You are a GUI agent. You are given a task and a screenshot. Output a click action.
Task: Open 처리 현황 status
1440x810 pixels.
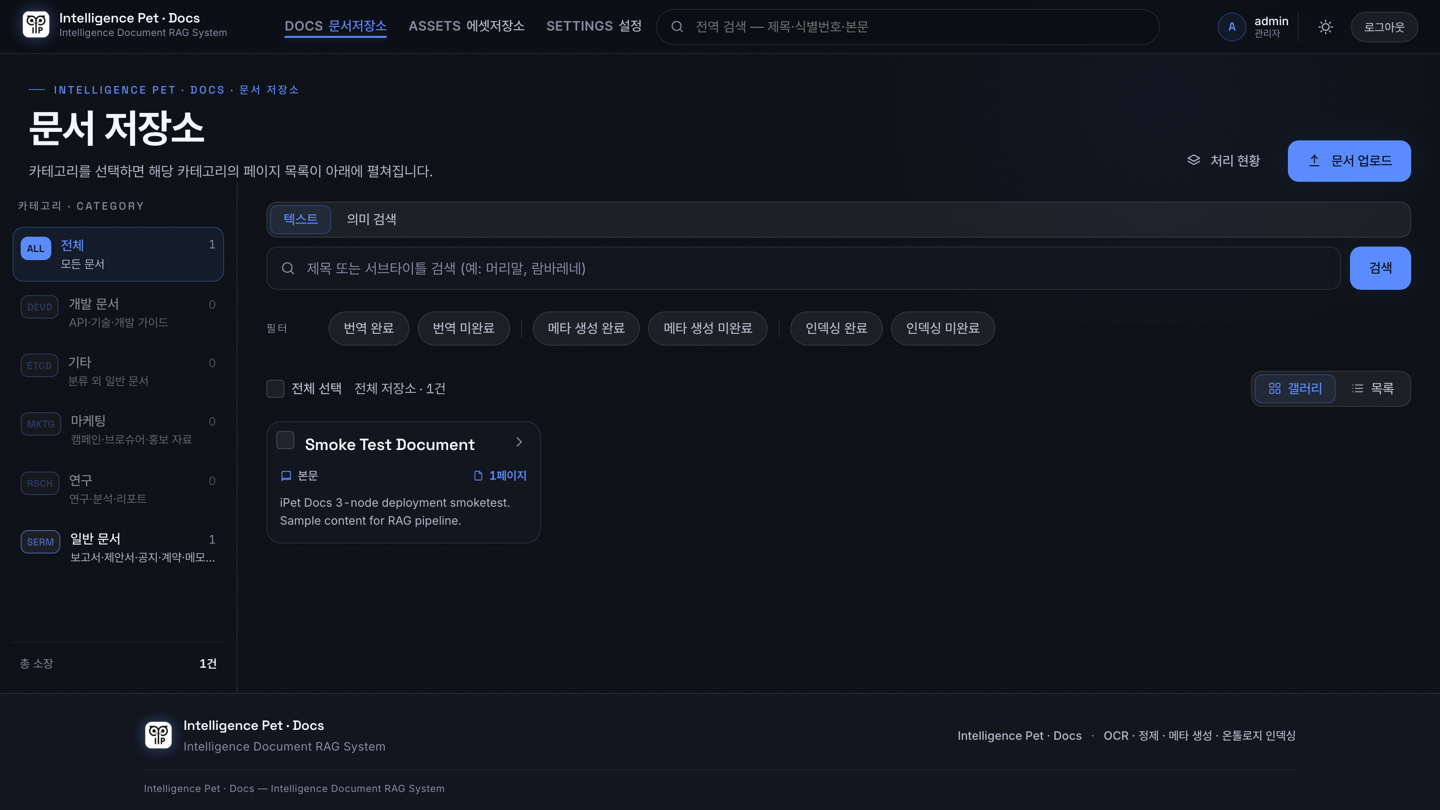coord(1224,161)
